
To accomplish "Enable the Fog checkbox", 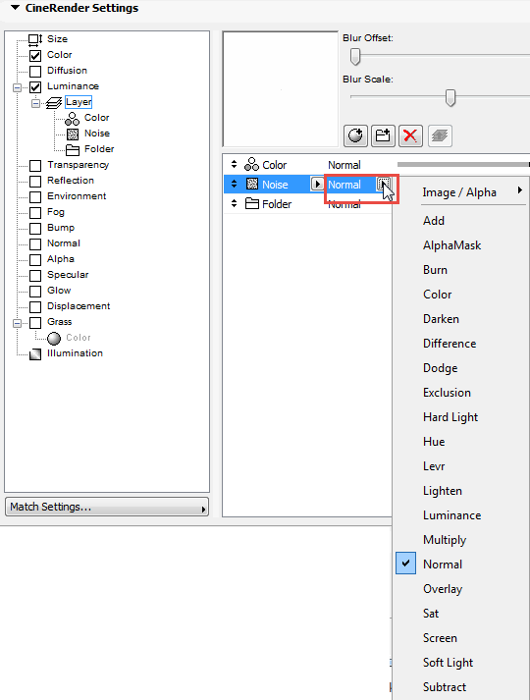I will [x=35, y=212].
